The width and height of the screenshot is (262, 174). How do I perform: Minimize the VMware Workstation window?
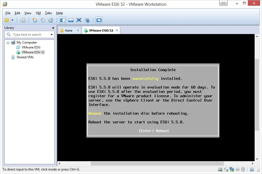(237, 3)
